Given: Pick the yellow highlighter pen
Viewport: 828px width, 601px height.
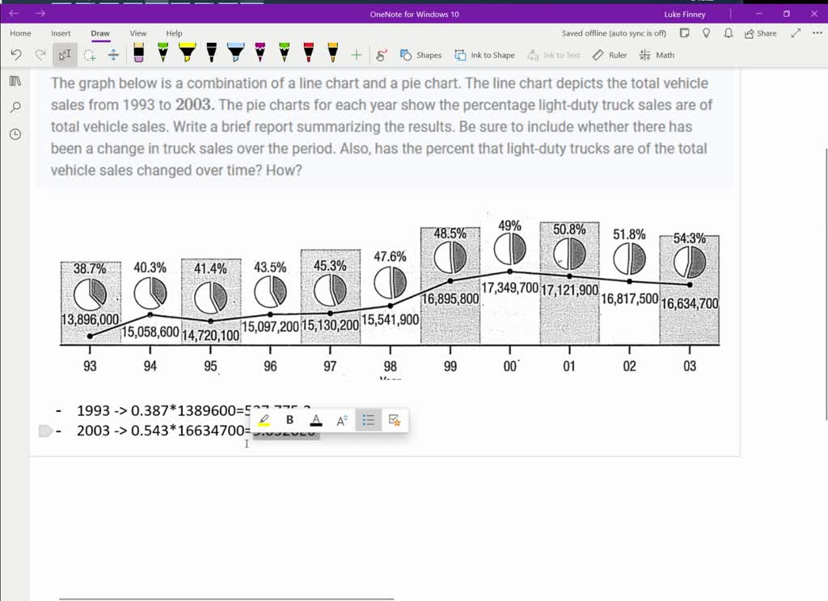Looking at the screenshot, I should click(187, 55).
